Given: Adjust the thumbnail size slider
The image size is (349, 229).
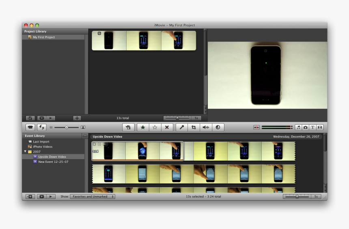Looking at the screenshot, I should 67,127.
